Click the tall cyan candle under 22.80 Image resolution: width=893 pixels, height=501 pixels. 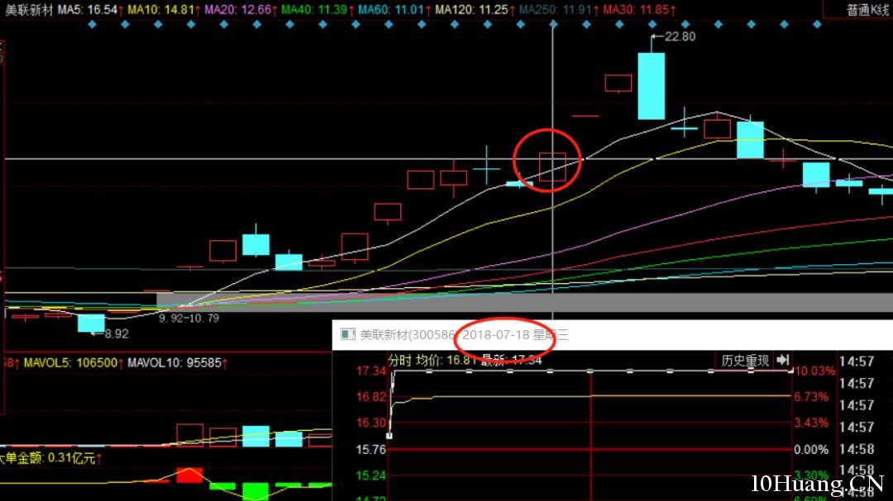pos(651,86)
